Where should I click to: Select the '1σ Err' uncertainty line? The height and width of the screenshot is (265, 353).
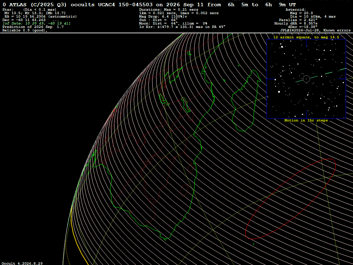182,27
